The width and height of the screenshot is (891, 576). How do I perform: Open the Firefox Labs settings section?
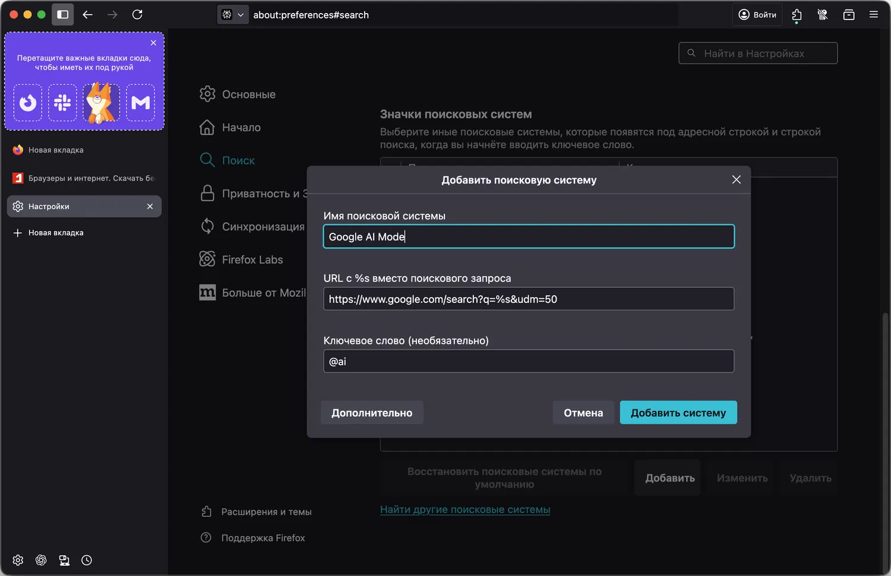(252, 259)
